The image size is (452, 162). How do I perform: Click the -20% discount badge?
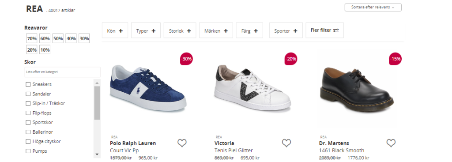(x=290, y=59)
